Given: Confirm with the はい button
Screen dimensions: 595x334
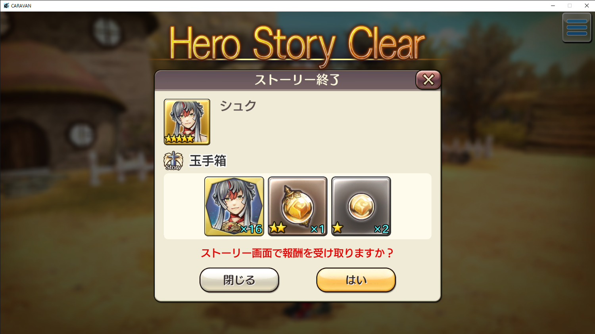Looking at the screenshot, I should pos(356,280).
